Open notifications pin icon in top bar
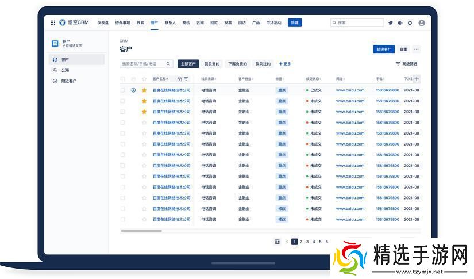Viewport: 474px width, 279px height. [390, 22]
